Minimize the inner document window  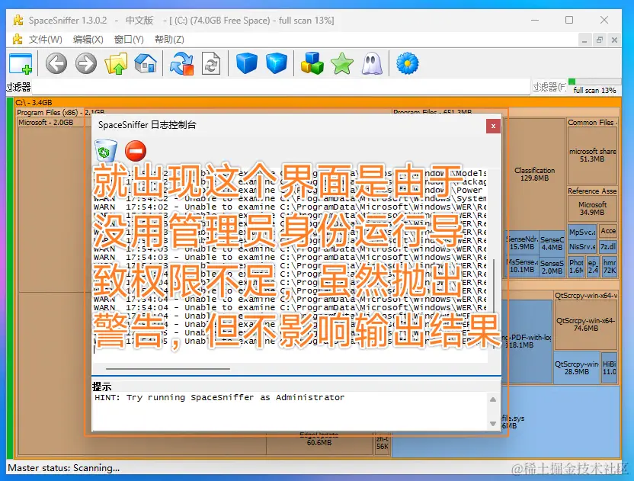(x=584, y=40)
